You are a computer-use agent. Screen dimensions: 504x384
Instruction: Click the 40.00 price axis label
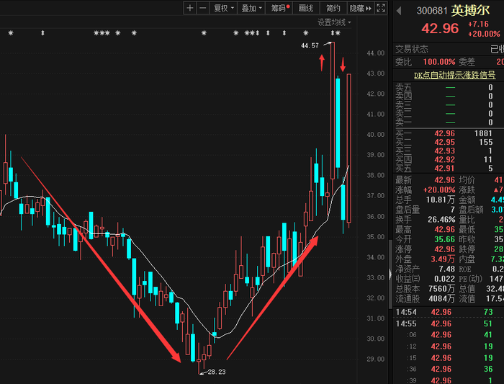375,135
